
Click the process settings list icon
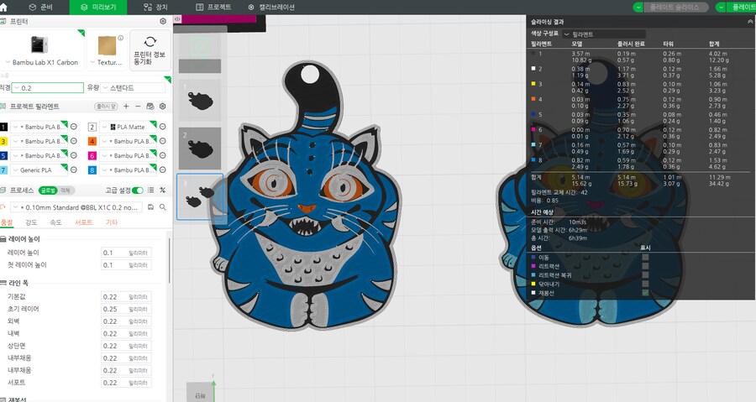pos(151,191)
